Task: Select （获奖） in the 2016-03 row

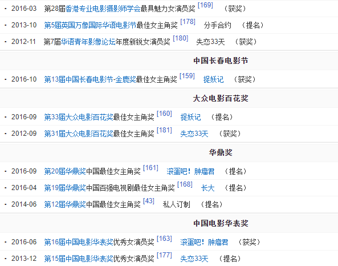Action: pyautogui.click(x=235, y=9)
